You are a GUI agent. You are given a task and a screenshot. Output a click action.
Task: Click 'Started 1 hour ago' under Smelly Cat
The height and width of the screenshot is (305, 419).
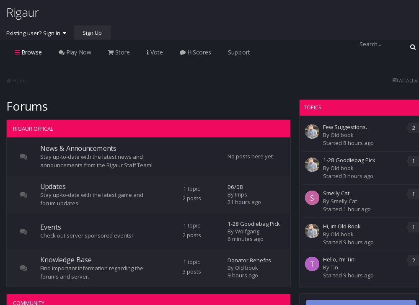[x=347, y=209]
